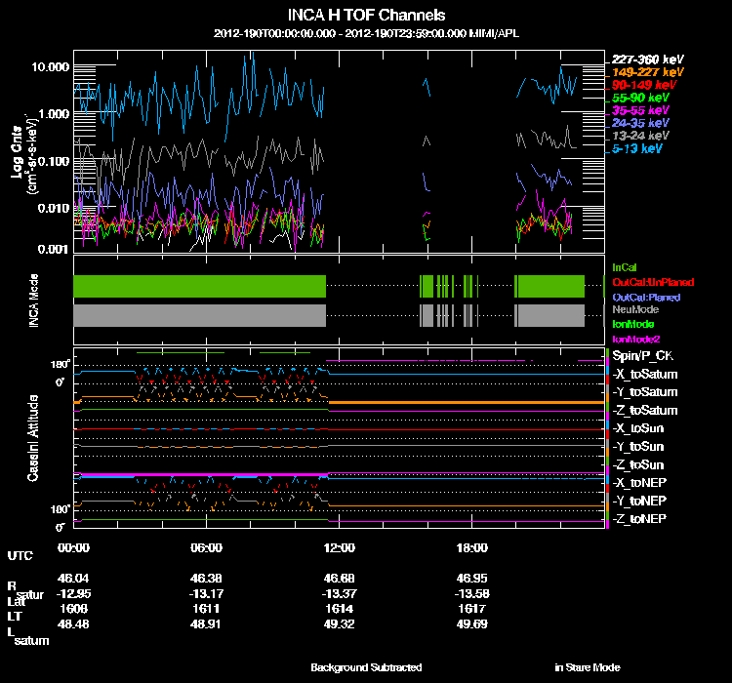Screen dimensions: 732x683
Task: Select the IonMode2 legend label
Action: pos(636,338)
